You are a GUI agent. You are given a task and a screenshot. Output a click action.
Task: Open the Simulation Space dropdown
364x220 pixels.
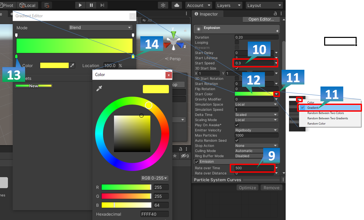coord(257,104)
